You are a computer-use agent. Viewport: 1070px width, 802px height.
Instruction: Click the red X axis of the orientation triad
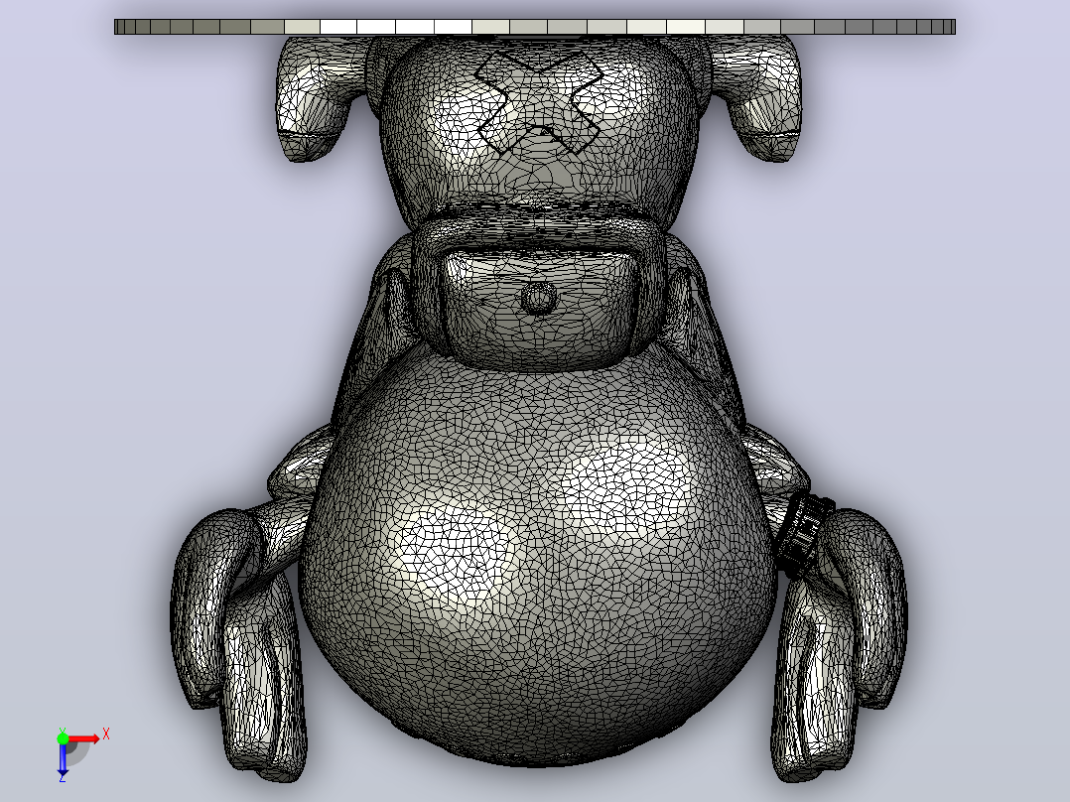(x=84, y=738)
